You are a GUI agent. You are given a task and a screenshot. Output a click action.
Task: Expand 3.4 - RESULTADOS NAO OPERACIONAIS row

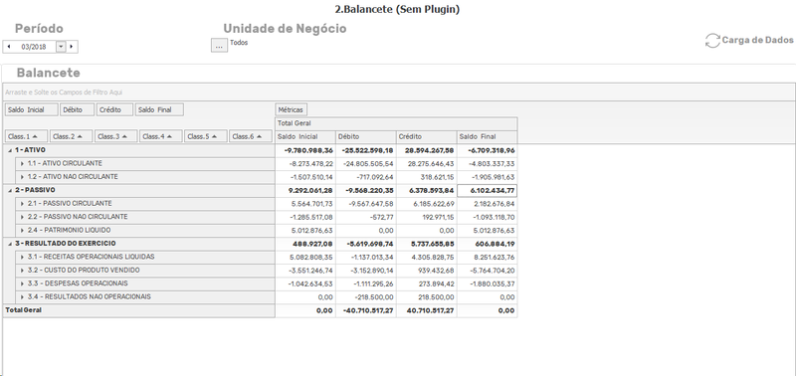coord(22,296)
